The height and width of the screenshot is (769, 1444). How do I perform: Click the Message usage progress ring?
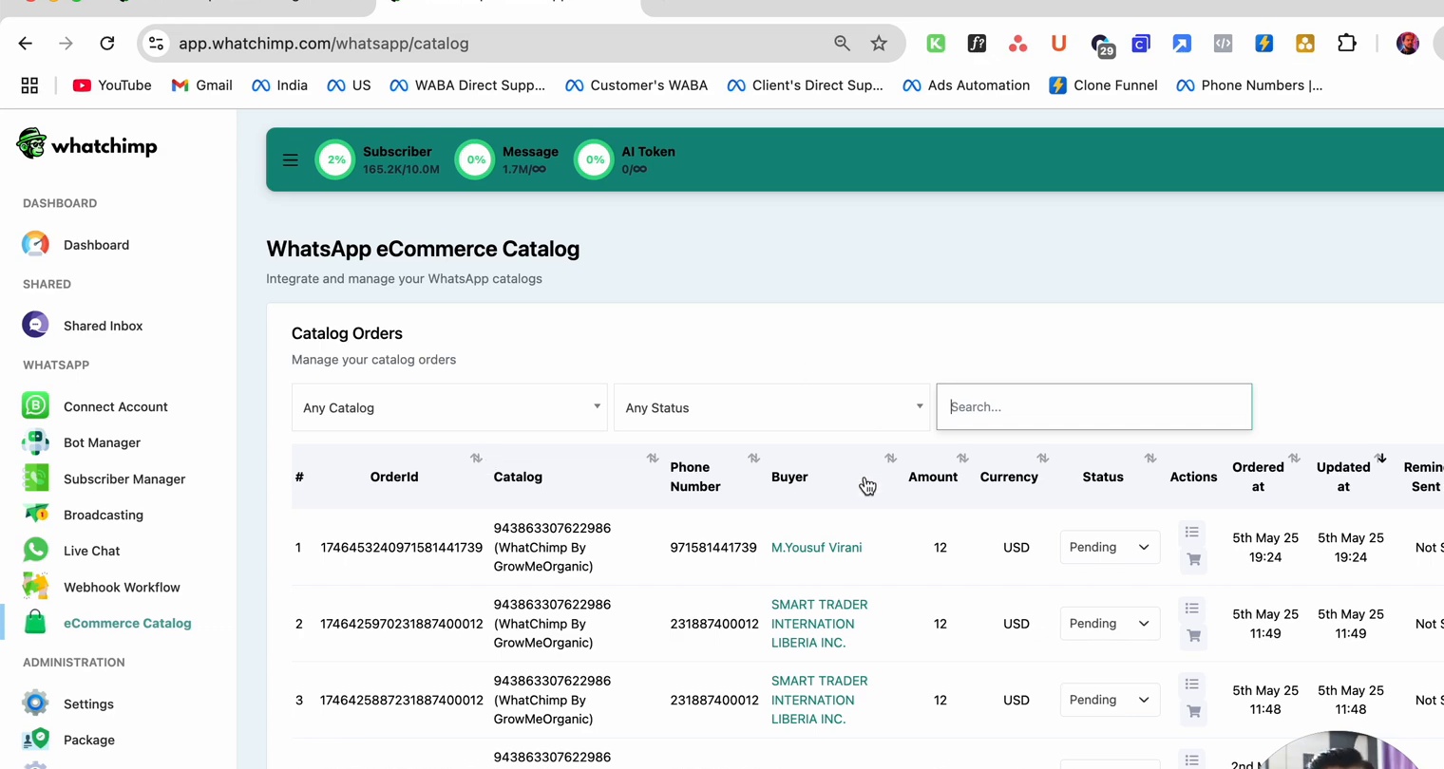point(476,159)
